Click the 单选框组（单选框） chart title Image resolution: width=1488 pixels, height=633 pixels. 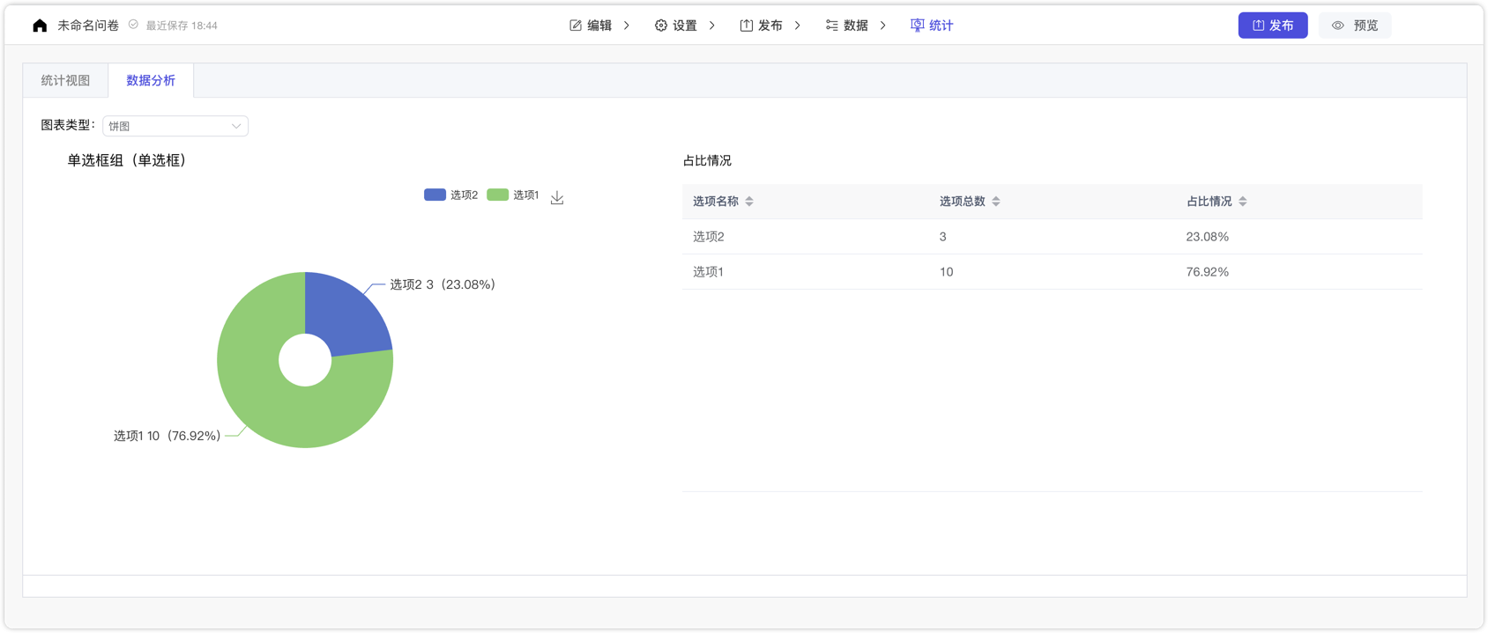[x=127, y=160]
